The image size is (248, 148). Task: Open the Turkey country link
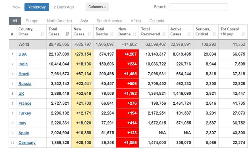(25, 113)
